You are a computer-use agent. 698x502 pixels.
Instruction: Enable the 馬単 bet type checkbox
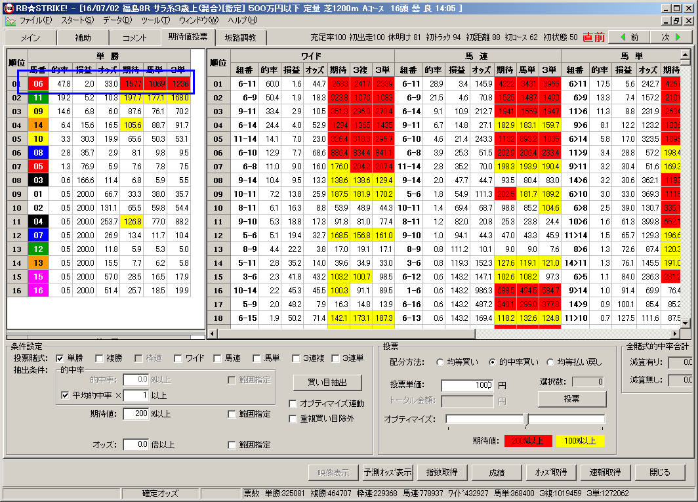[257, 358]
